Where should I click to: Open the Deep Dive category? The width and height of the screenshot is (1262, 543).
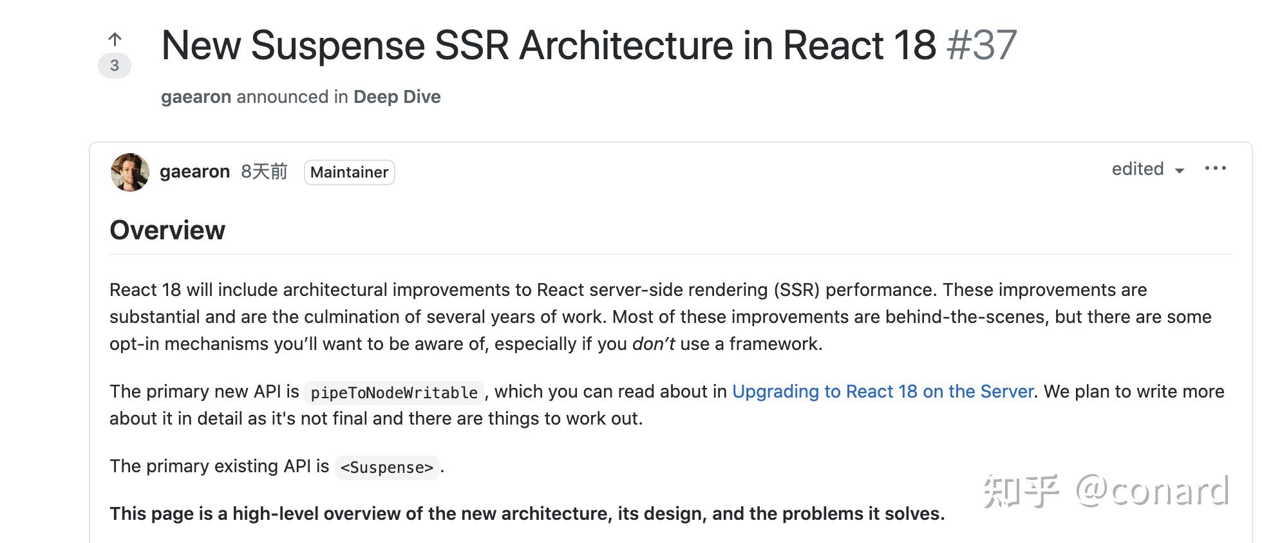[397, 97]
